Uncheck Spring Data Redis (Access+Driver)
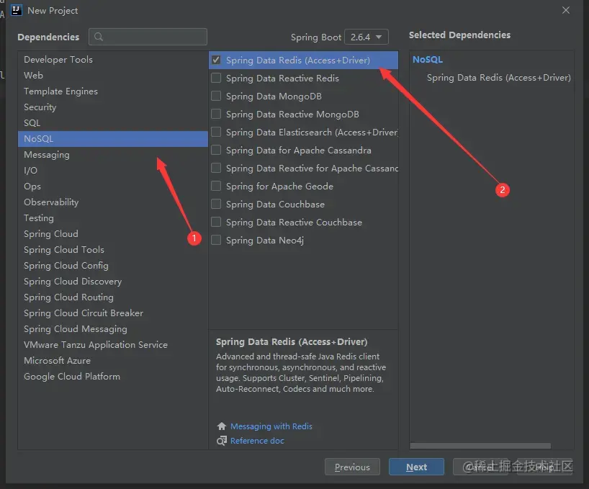This screenshot has height=489, width=589. point(216,60)
